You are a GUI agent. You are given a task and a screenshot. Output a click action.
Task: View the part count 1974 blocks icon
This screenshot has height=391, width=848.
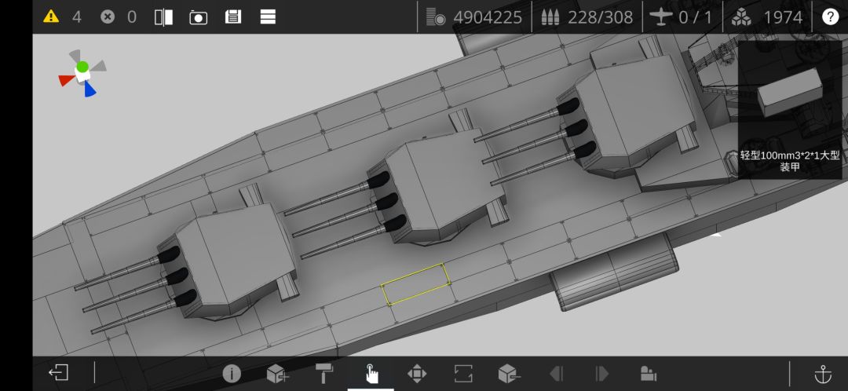point(766,17)
